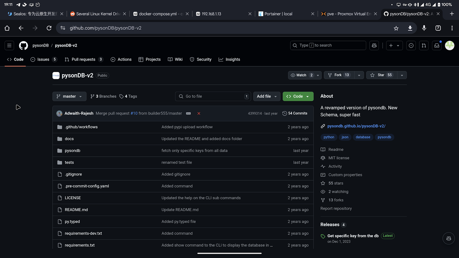Viewport: 459px width, 258px height.
Task: Open the issues icon next to search bar
Action: [x=411, y=45]
